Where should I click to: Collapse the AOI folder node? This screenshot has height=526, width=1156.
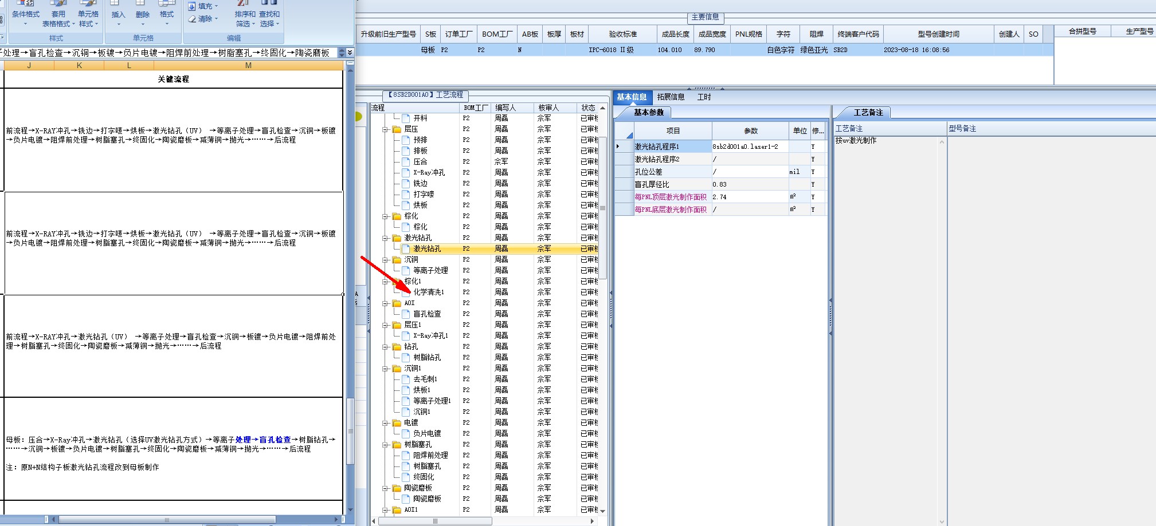click(x=386, y=303)
